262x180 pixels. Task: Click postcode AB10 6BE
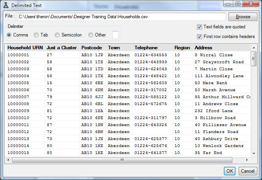92,83
